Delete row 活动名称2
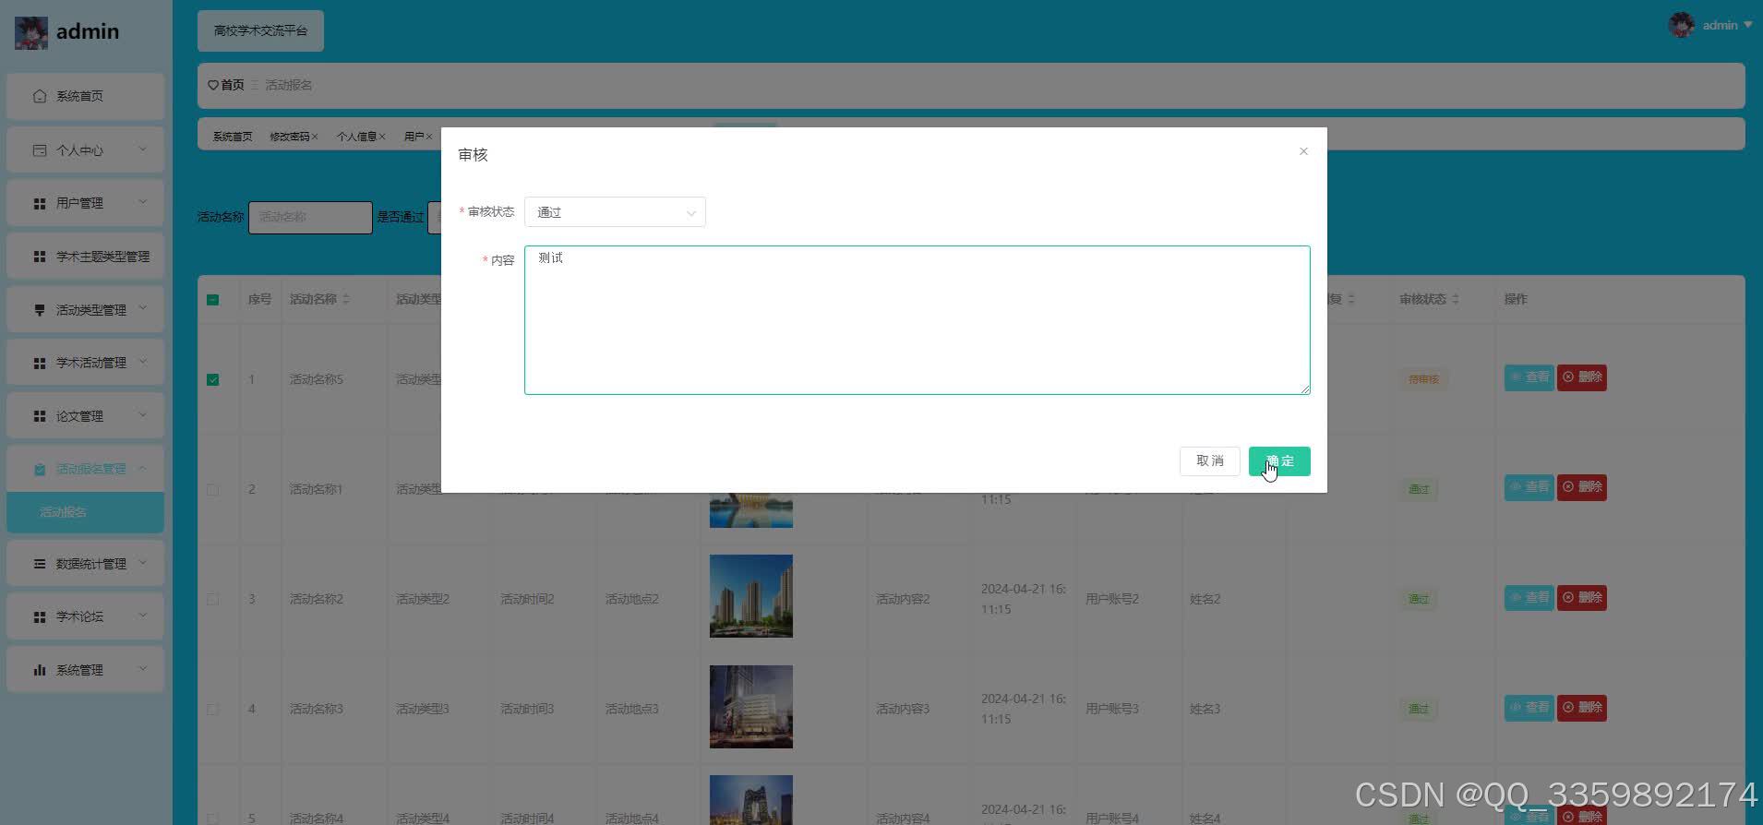1763x825 pixels. [1582, 598]
